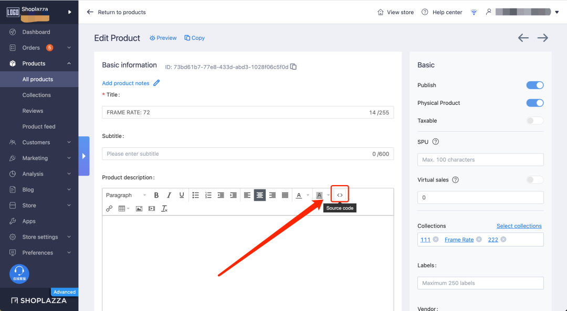This screenshot has height=311, width=567.
Task: Remove 222 collection tag
Action: [x=503, y=240]
